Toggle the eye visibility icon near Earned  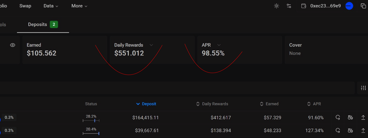tap(12, 45)
